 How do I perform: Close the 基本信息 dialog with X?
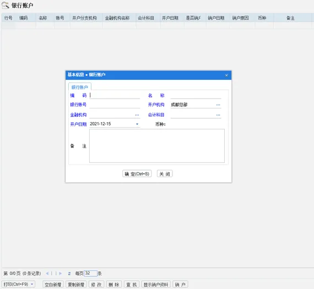point(226,75)
